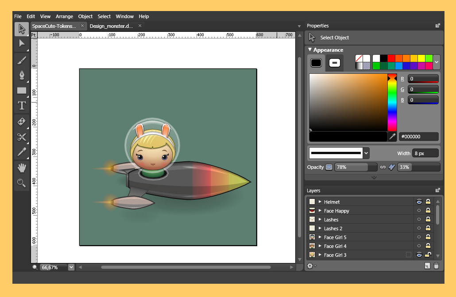The height and width of the screenshot is (297, 456).
Task: Open the stroke style dropdown
Action: (366, 152)
